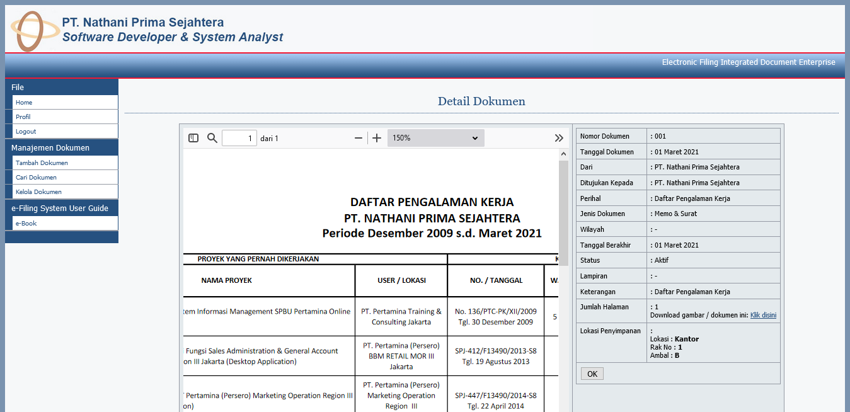Screen dimensions: 850x412
Task: Toggle the PDF viewer sidebar icon
Action: pos(193,138)
